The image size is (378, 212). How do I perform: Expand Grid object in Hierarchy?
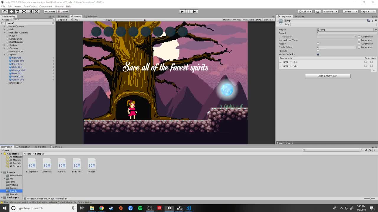coord(4,29)
